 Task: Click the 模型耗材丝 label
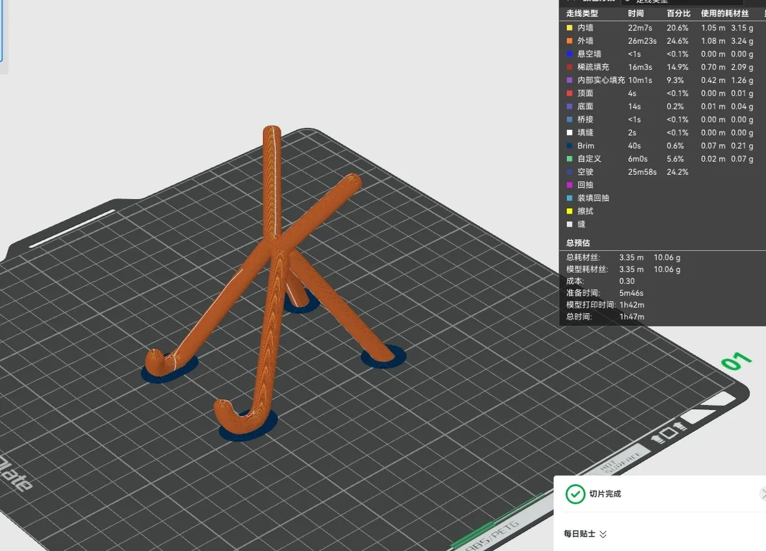pyautogui.click(x=587, y=269)
